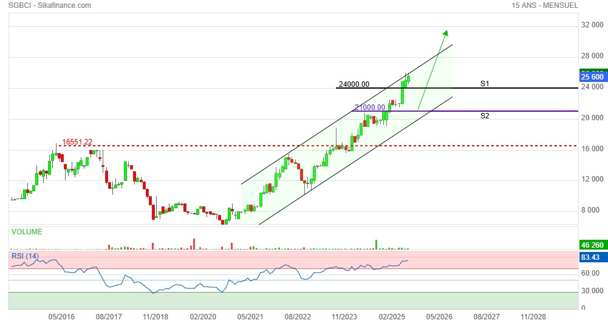Click the 02/2025 date on time axis
Screen dimensions: 608x323
[392, 316]
